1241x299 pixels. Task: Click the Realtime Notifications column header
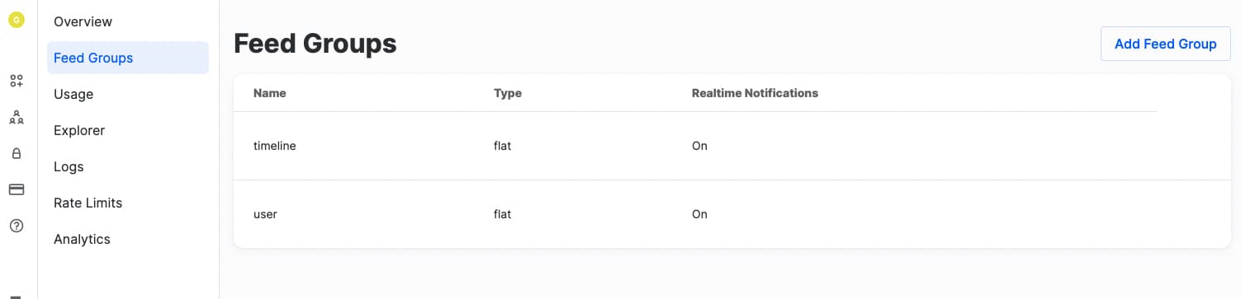(755, 93)
